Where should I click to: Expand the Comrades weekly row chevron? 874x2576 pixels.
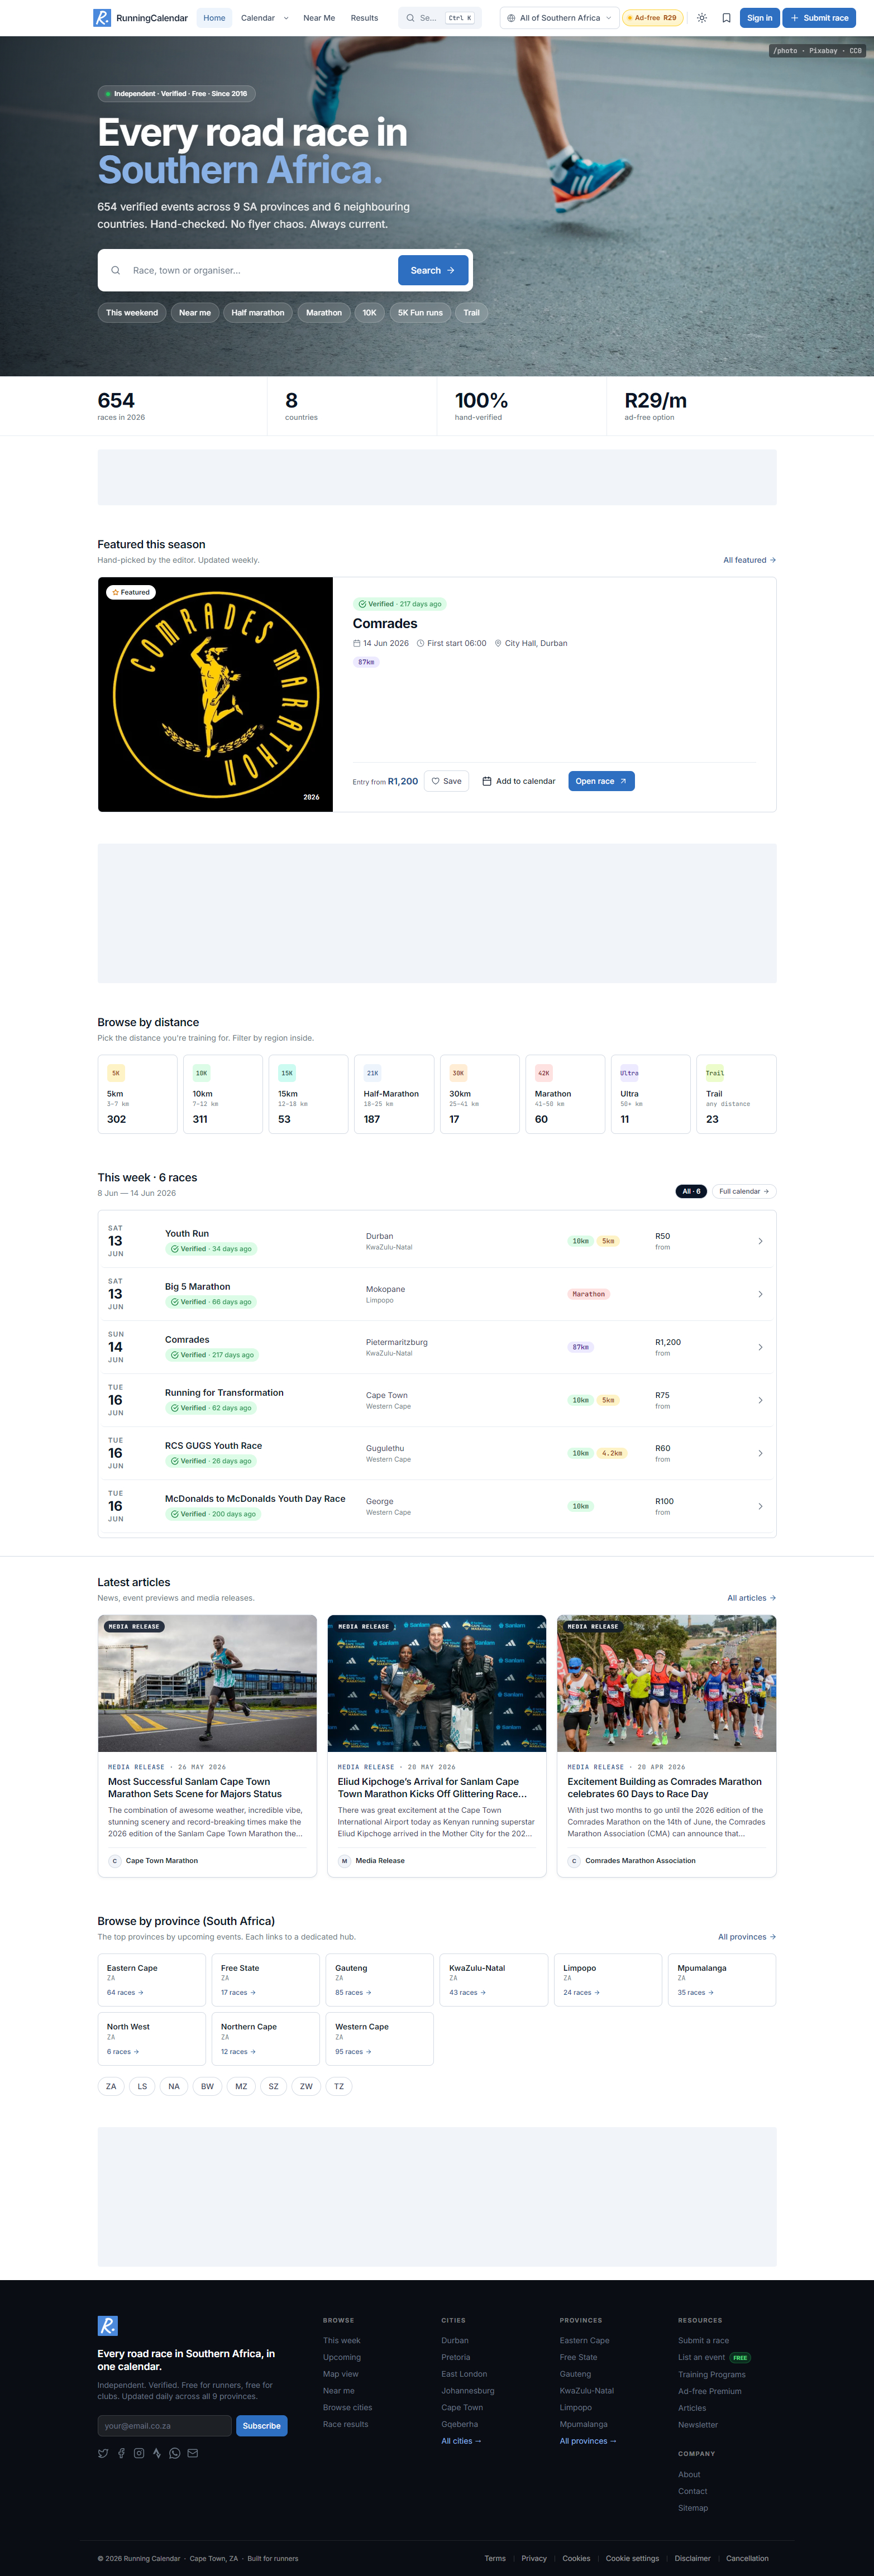pyautogui.click(x=760, y=1347)
